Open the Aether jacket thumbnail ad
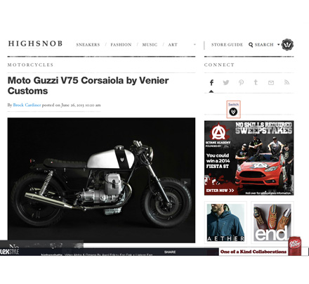This screenshot has width=309, height=284. pyautogui.click(x=225, y=223)
